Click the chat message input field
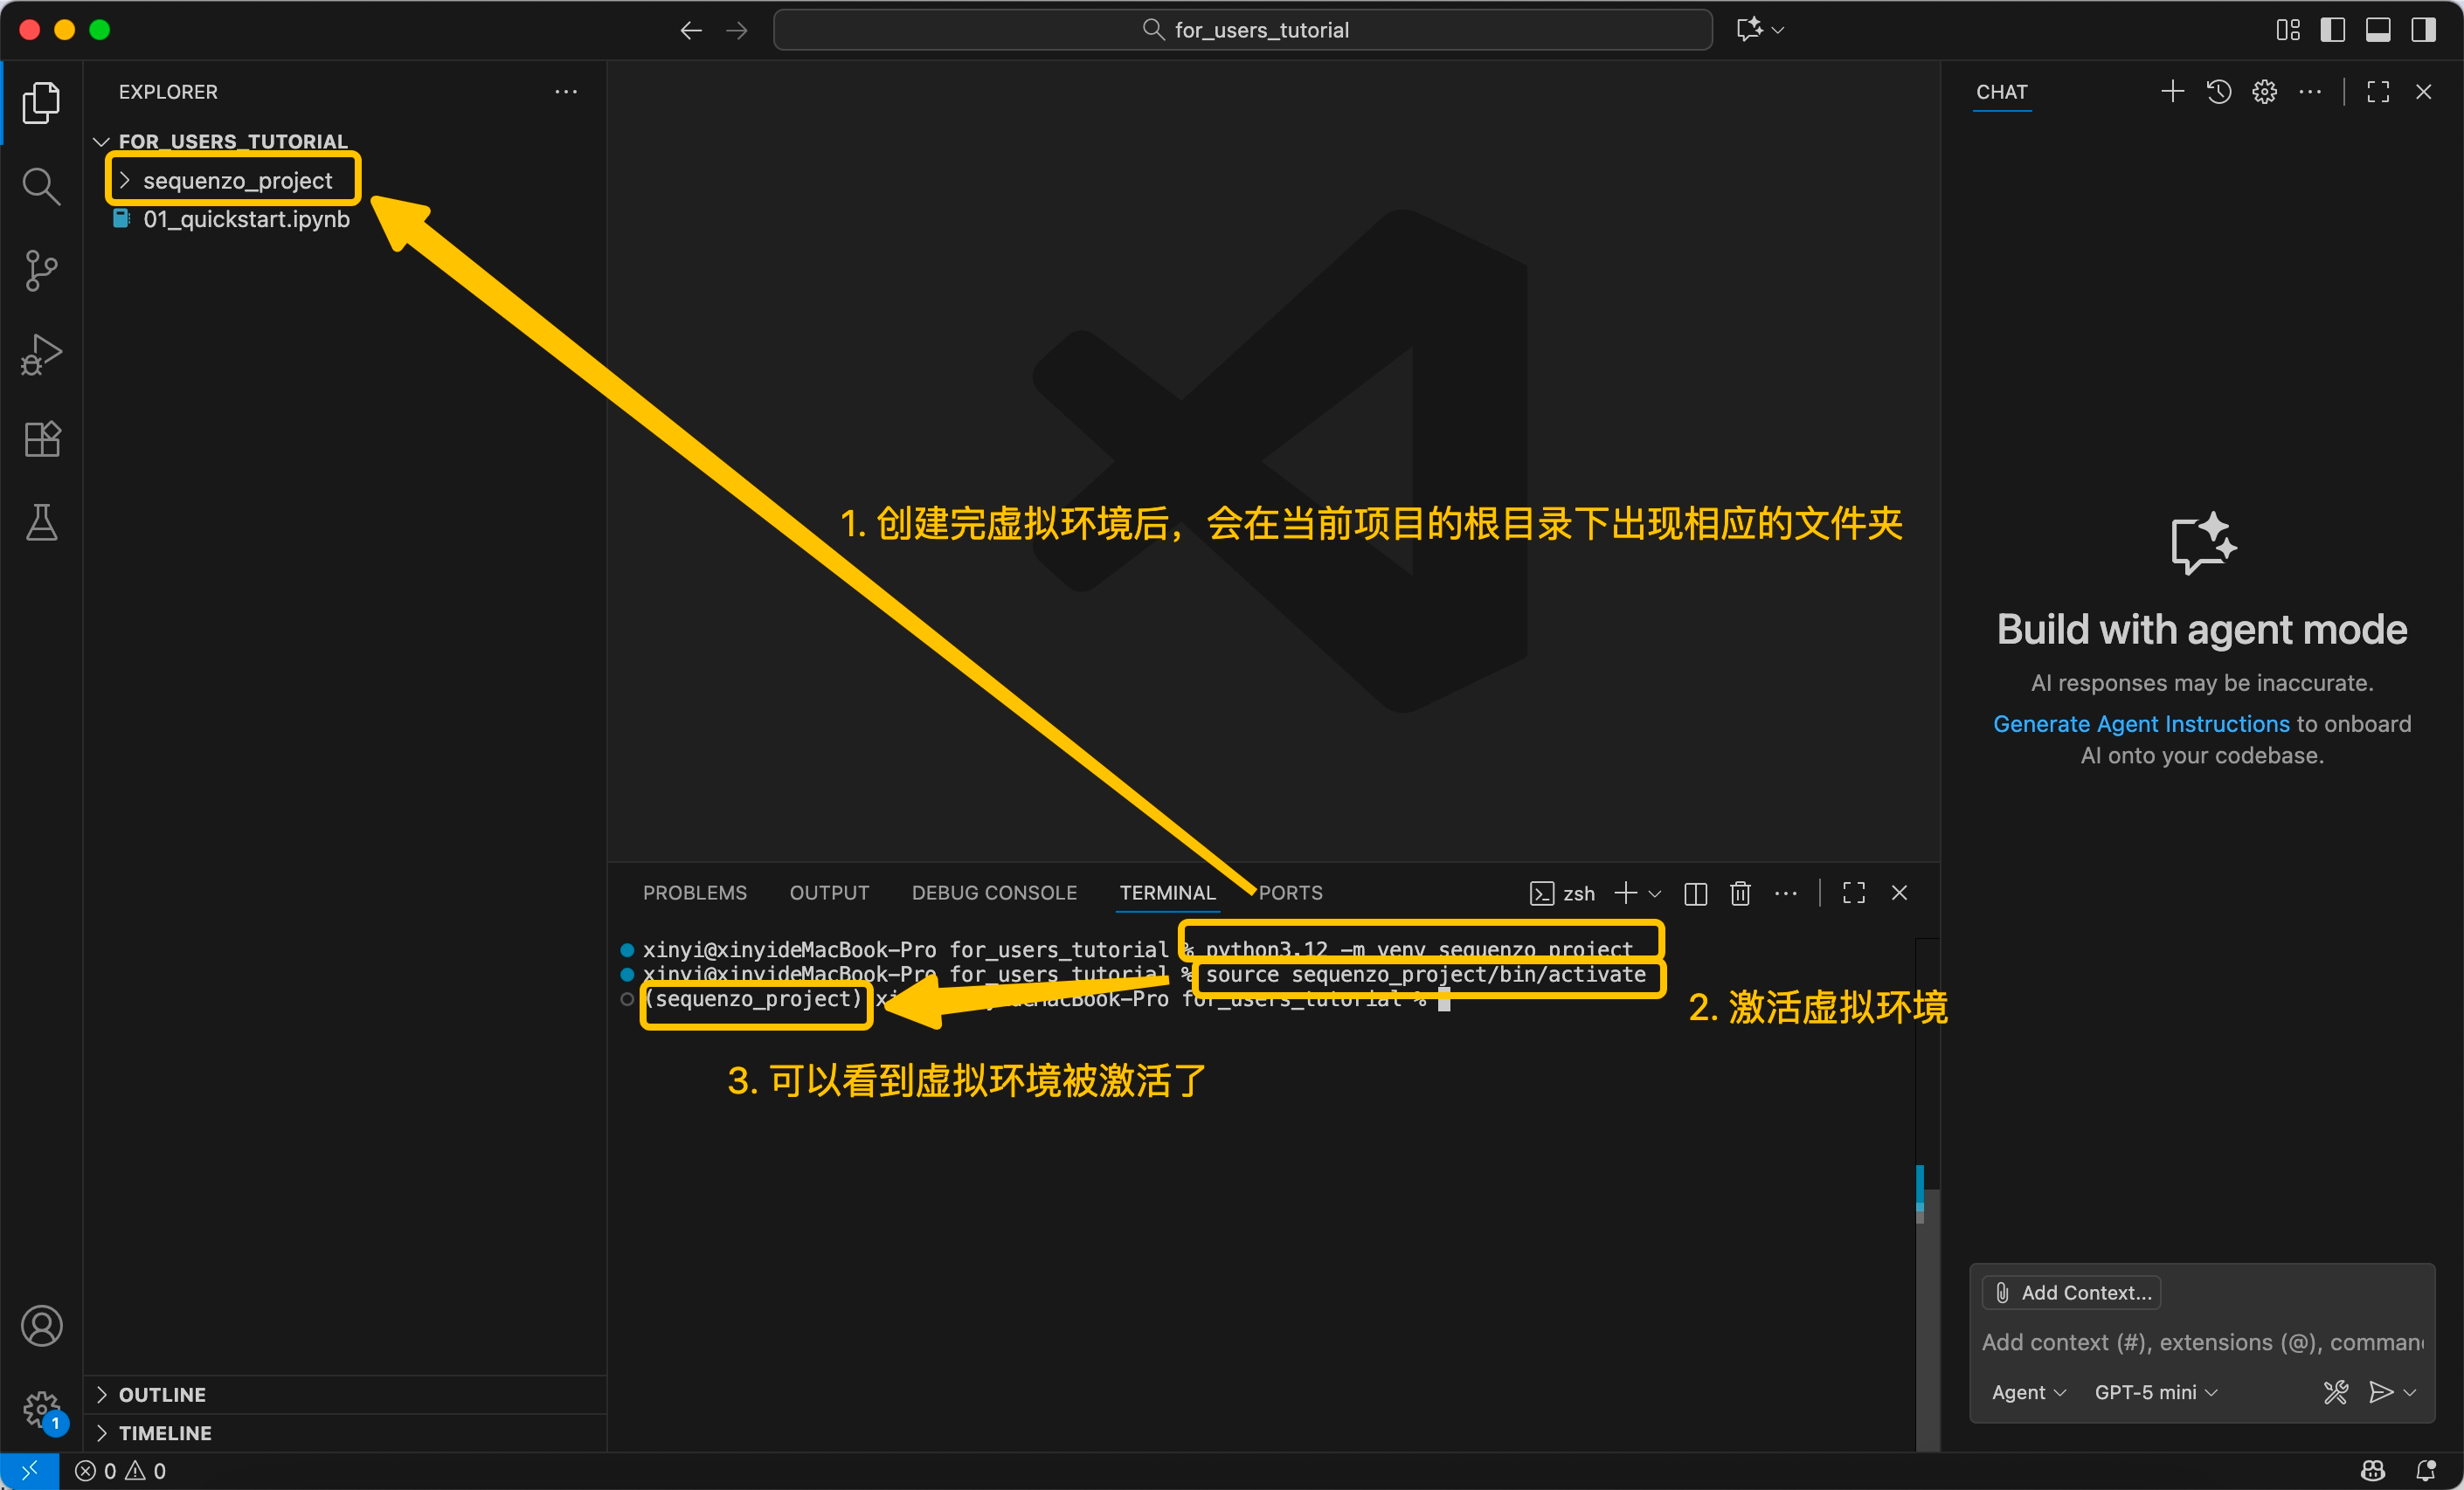 pyautogui.click(x=2200, y=1342)
